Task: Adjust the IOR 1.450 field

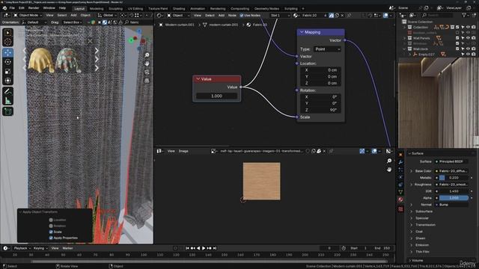Action: [454, 191]
